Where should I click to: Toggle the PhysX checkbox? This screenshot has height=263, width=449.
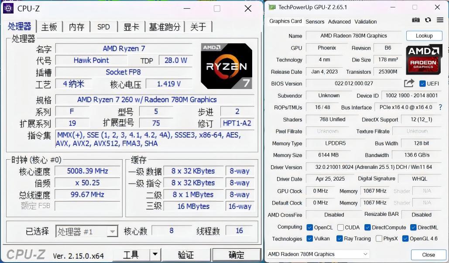click(x=379, y=239)
